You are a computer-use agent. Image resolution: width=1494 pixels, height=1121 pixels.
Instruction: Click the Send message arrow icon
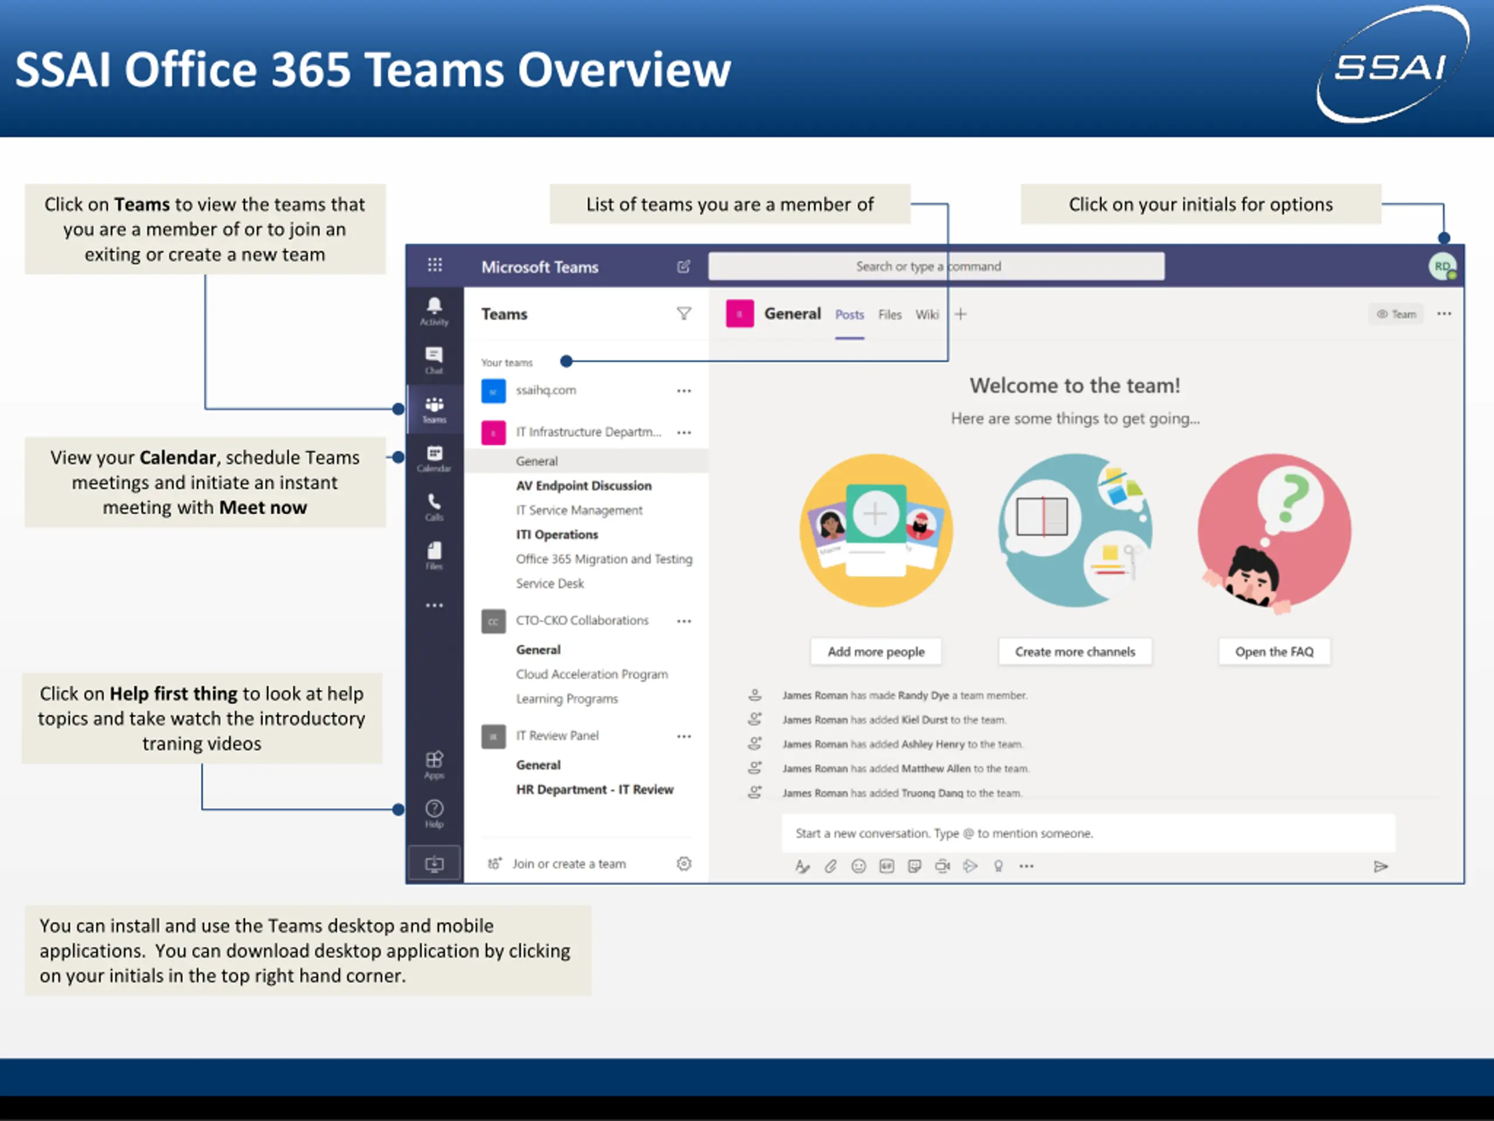coord(1381,866)
